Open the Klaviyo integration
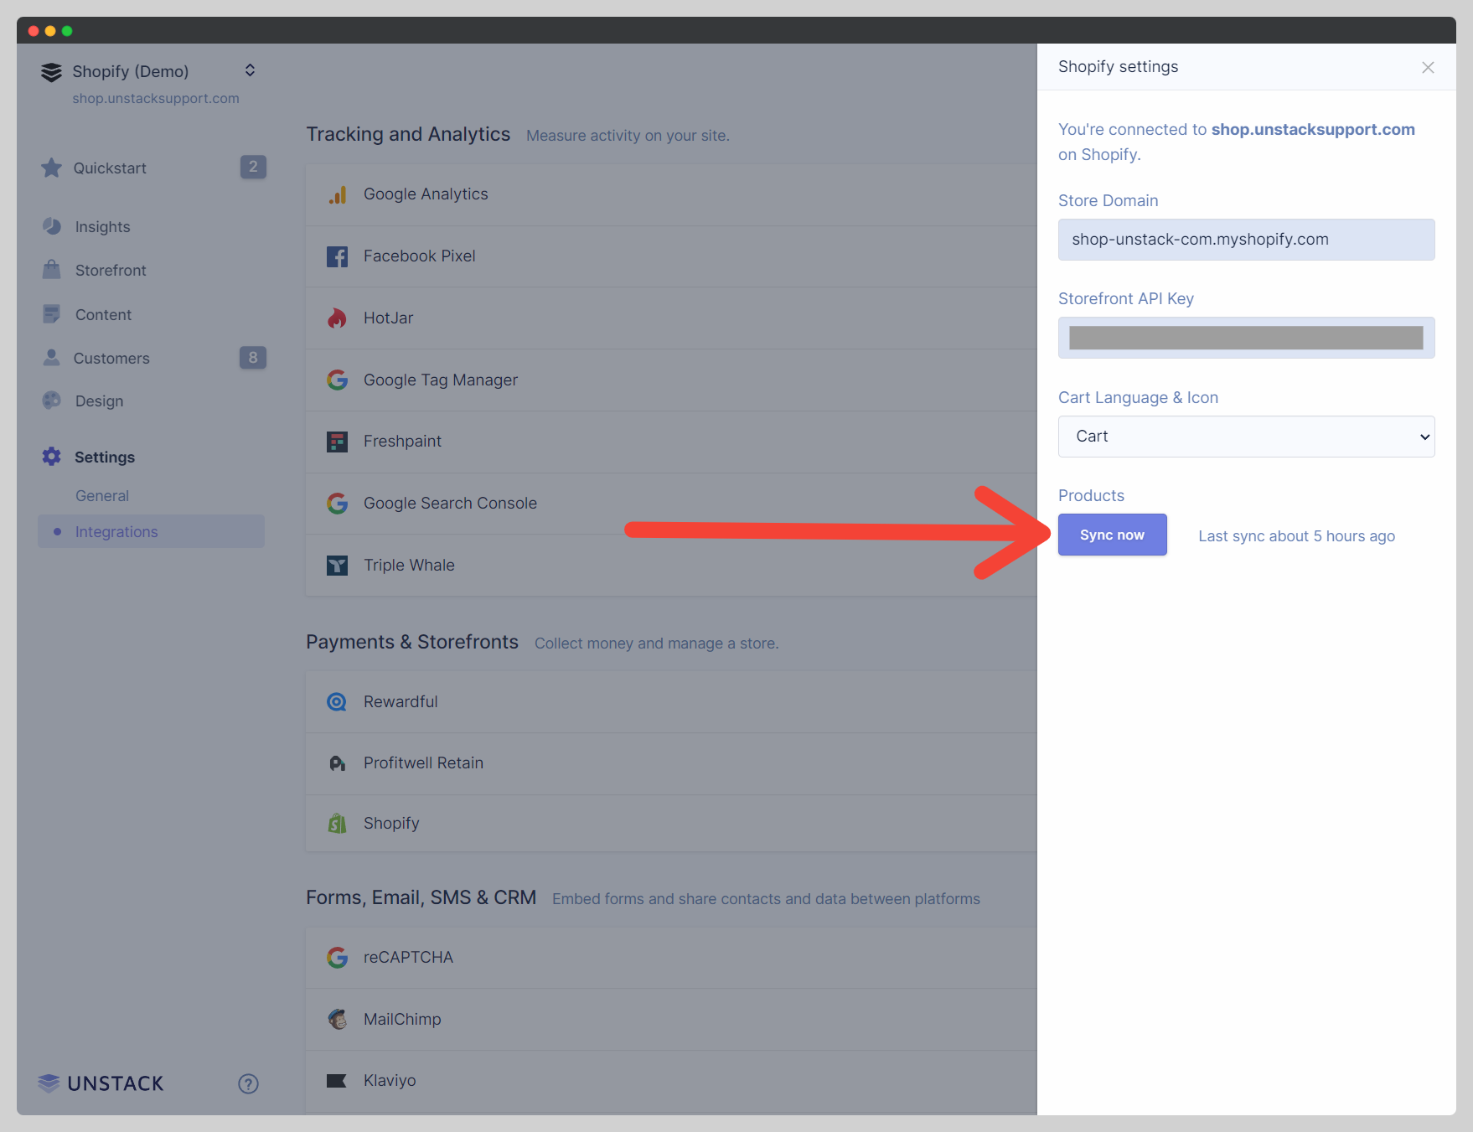The width and height of the screenshot is (1473, 1132). tap(389, 1080)
